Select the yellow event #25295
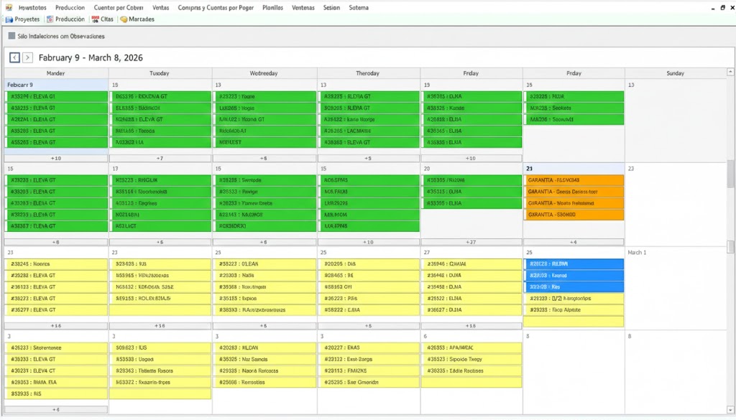This screenshot has height=420, width=736. [369, 383]
